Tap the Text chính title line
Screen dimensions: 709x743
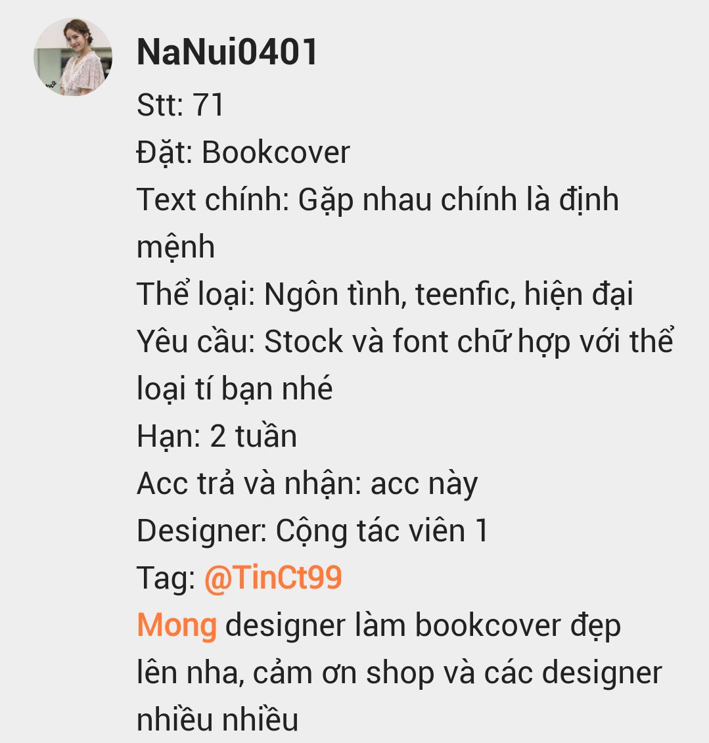pyautogui.click(x=378, y=200)
